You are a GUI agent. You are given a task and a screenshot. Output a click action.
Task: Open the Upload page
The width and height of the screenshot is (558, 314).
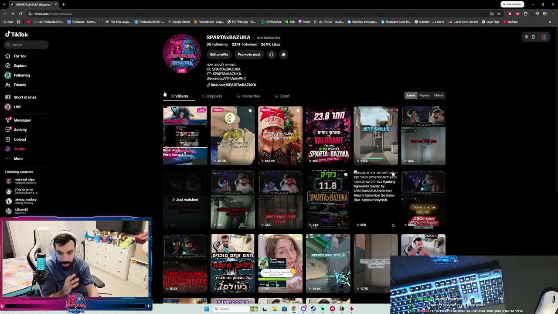click(16, 139)
